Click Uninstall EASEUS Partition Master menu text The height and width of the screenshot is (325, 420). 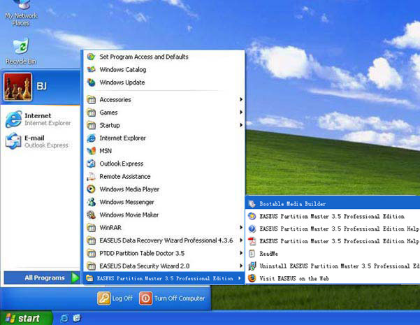340,266
